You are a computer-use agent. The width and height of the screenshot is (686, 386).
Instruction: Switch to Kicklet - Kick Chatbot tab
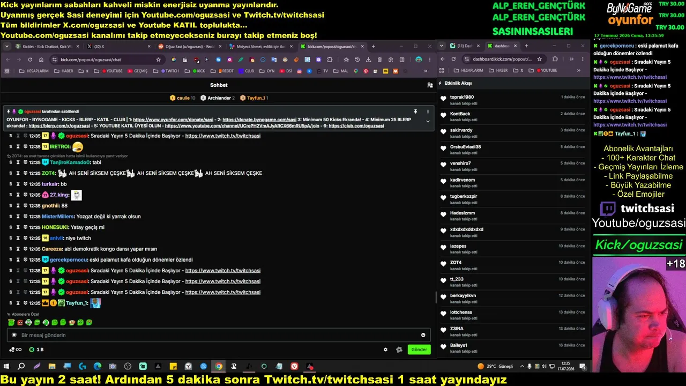click(46, 47)
